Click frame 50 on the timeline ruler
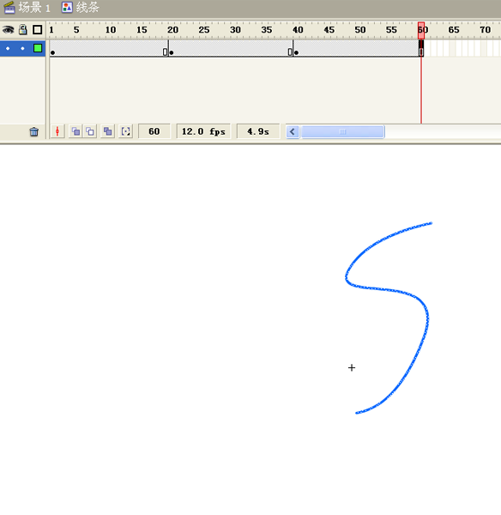Screen dimensions: 501x515 359,30
